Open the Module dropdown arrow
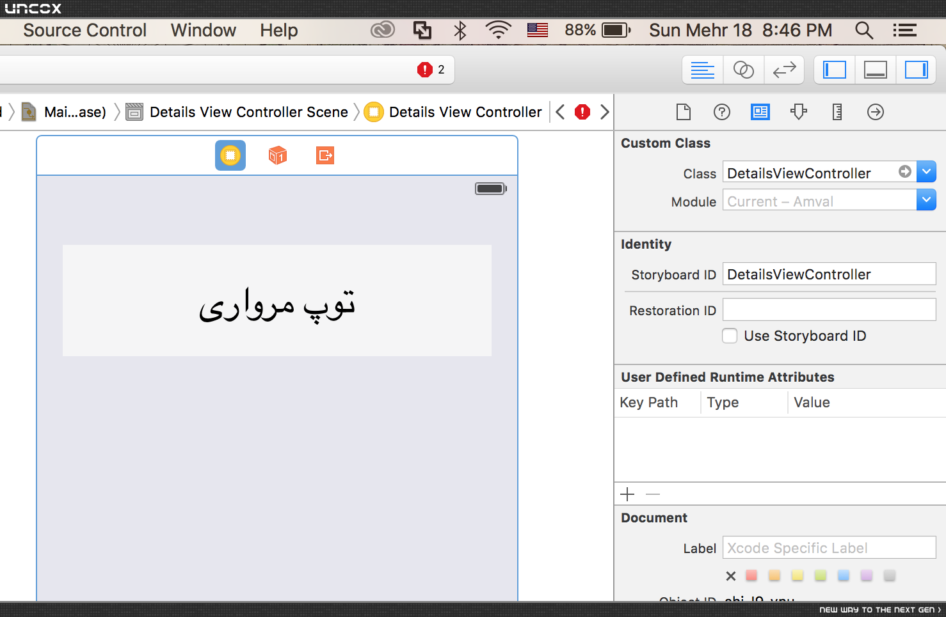The height and width of the screenshot is (617, 946). pyautogui.click(x=926, y=199)
